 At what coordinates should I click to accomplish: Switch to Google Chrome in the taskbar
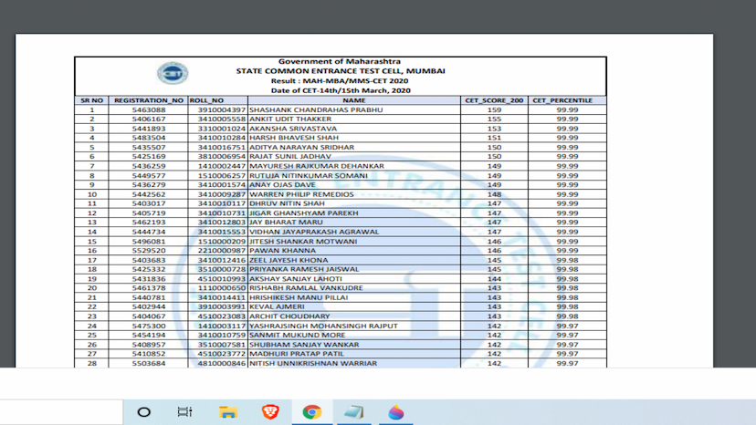pyautogui.click(x=312, y=412)
